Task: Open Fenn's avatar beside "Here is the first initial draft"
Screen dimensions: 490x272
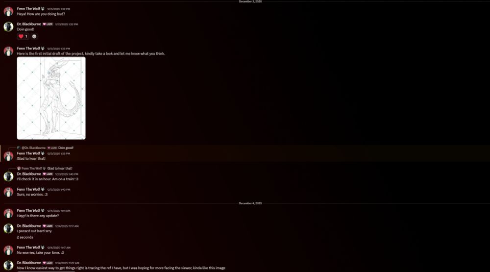Action: [x=8, y=51]
